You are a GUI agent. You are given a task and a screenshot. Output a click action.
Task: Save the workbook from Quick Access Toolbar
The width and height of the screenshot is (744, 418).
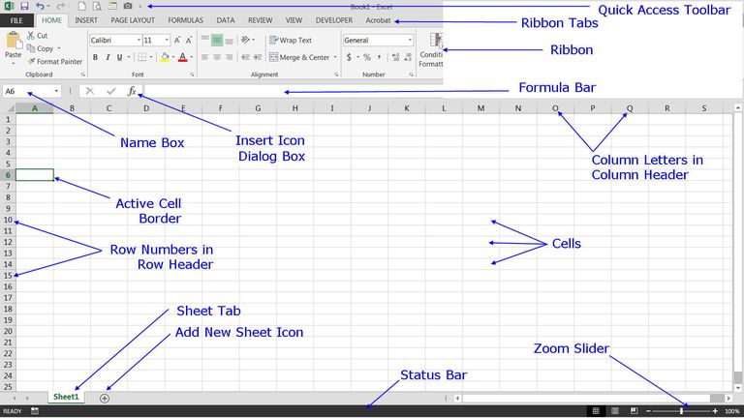click(x=24, y=6)
